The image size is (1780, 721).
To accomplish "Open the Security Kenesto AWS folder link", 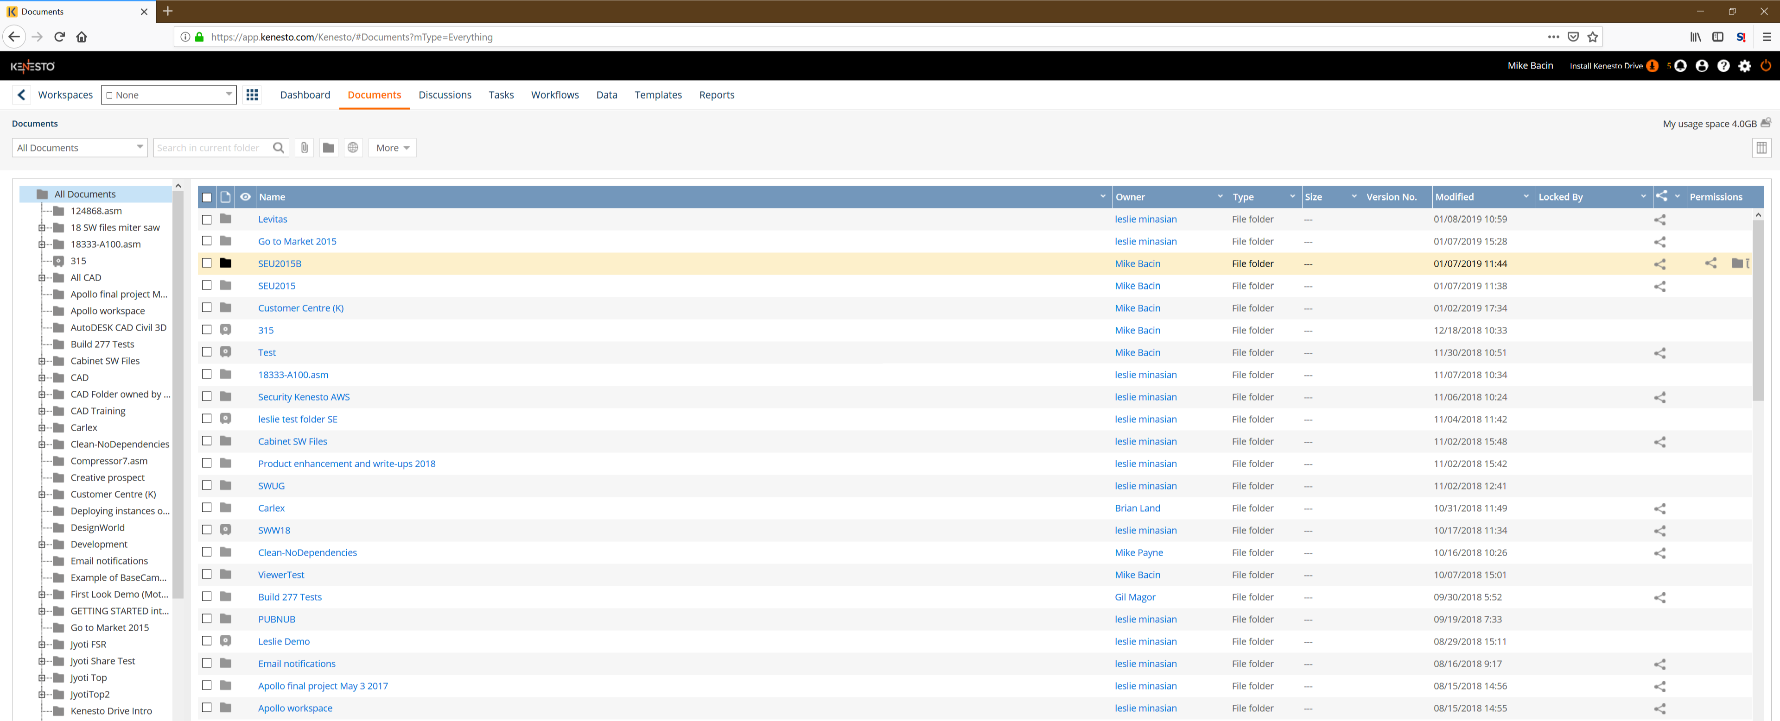I will (x=304, y=397).
